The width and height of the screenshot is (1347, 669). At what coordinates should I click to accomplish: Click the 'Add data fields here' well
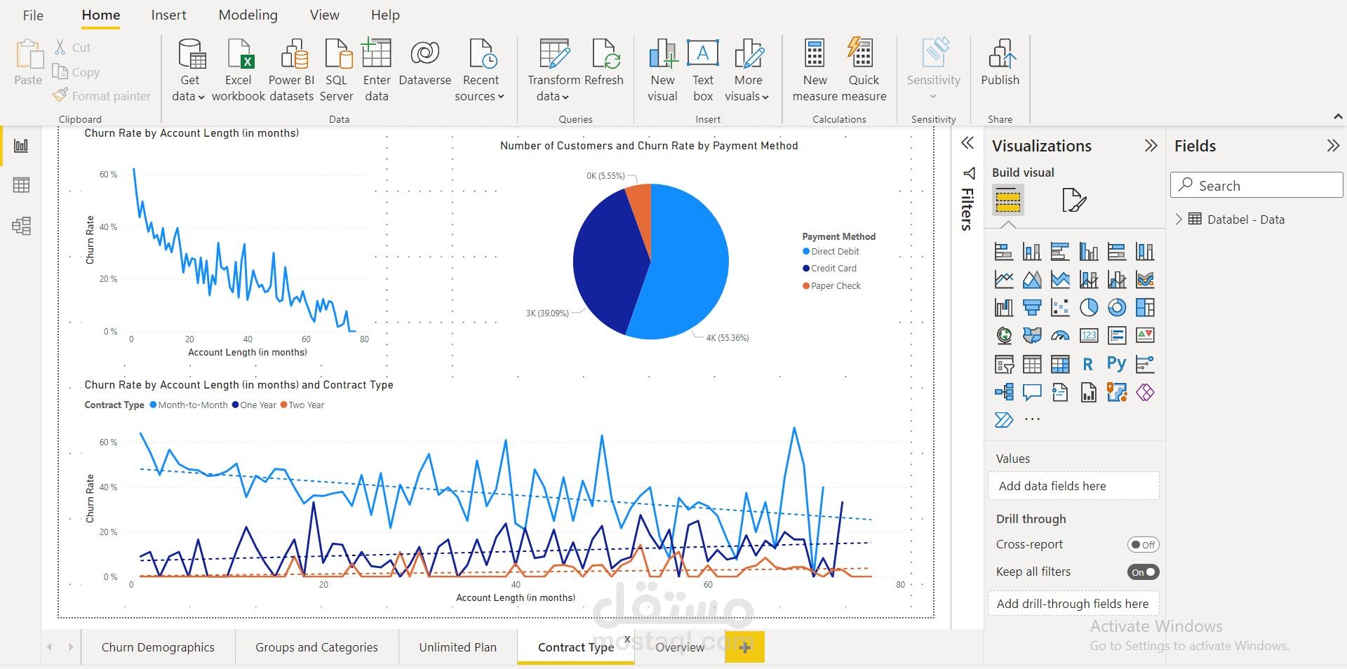[x=1073, y=486]
